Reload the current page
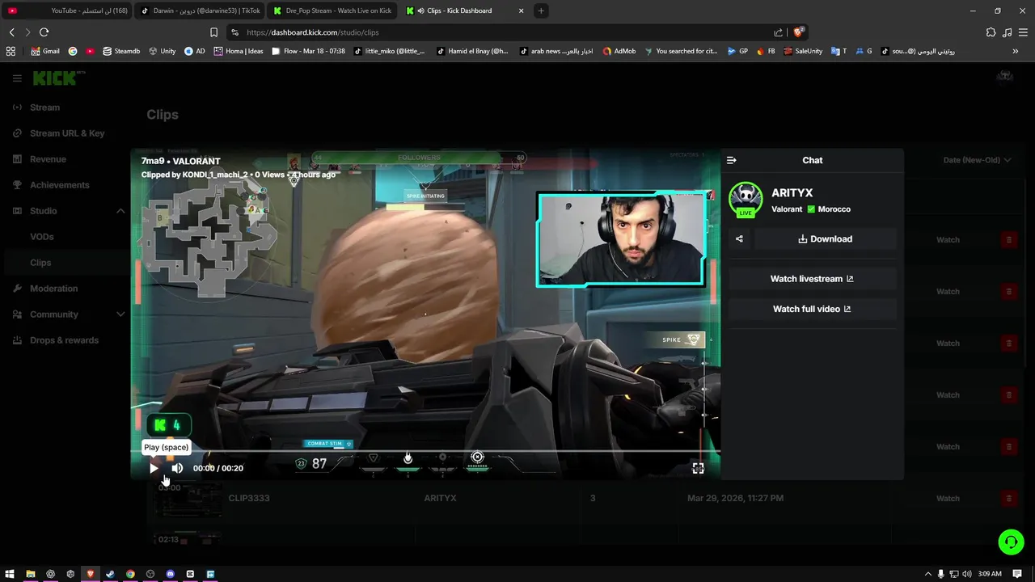1035x582 pixels. (44, 32)
